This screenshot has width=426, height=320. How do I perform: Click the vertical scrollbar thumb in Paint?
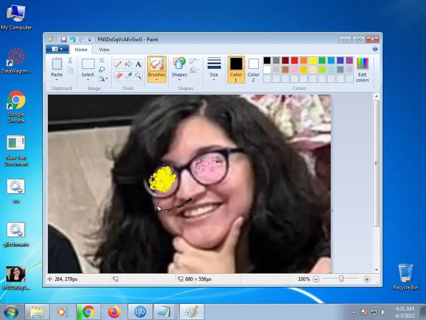(x=376, y=163)
